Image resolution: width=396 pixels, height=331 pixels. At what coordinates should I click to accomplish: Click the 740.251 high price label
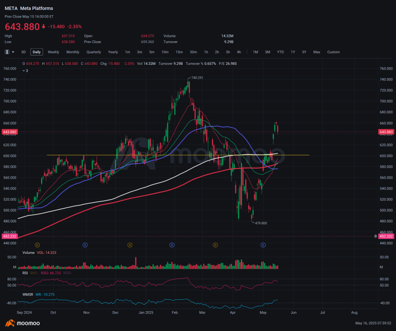click(197, 78)
